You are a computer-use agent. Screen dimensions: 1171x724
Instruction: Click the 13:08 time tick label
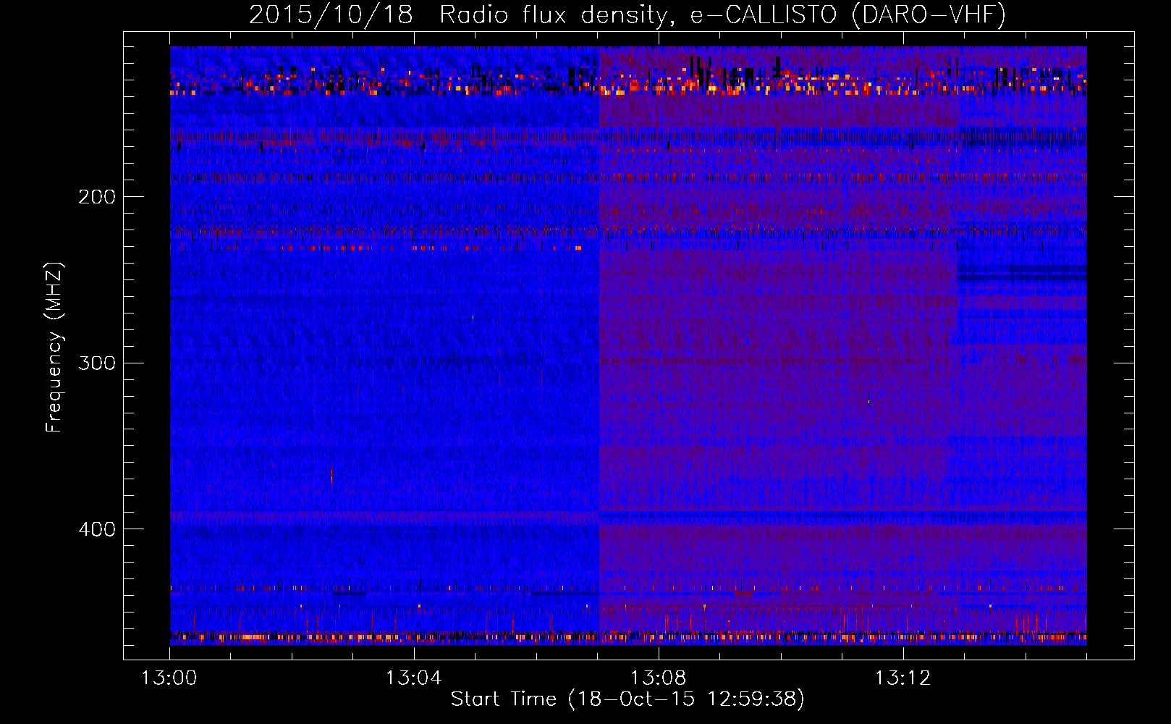(x=658, y=678)
